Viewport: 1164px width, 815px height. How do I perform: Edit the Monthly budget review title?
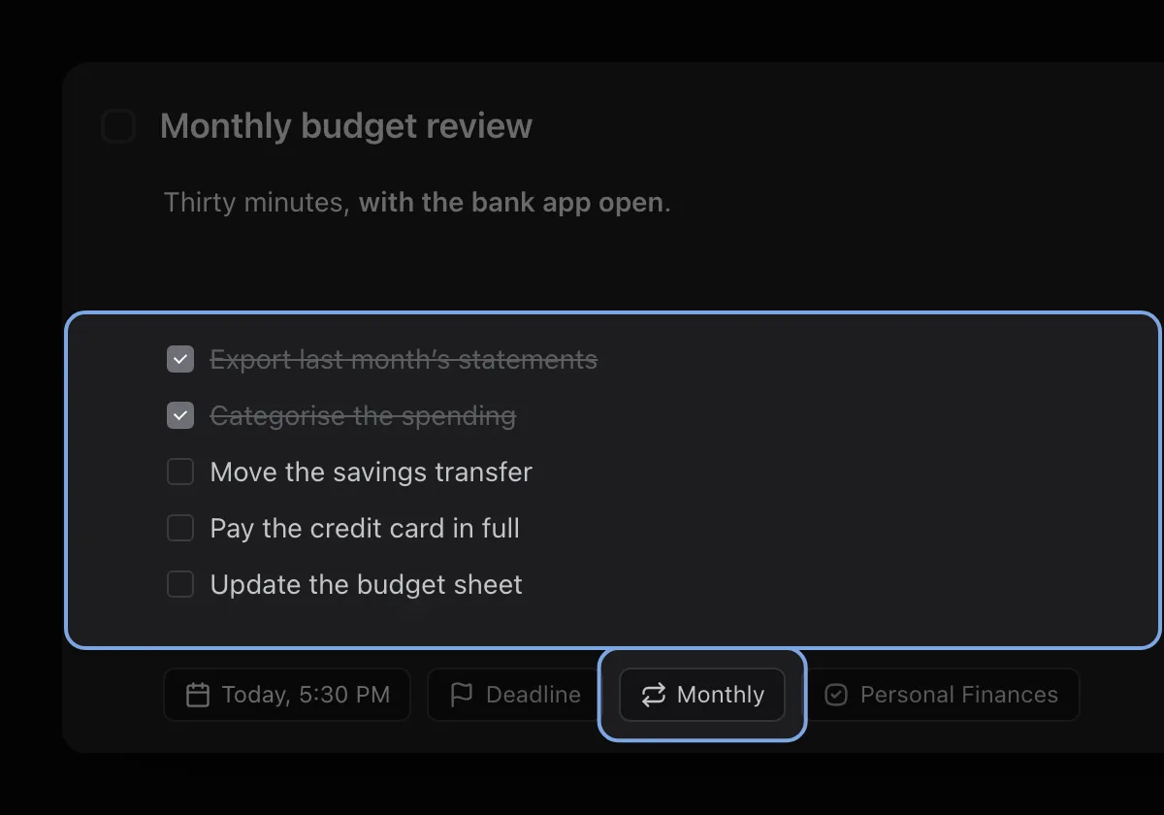click(x=346, y=126)
